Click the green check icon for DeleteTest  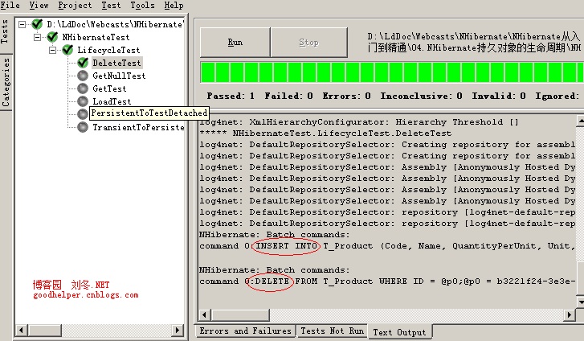coord(83,63)
